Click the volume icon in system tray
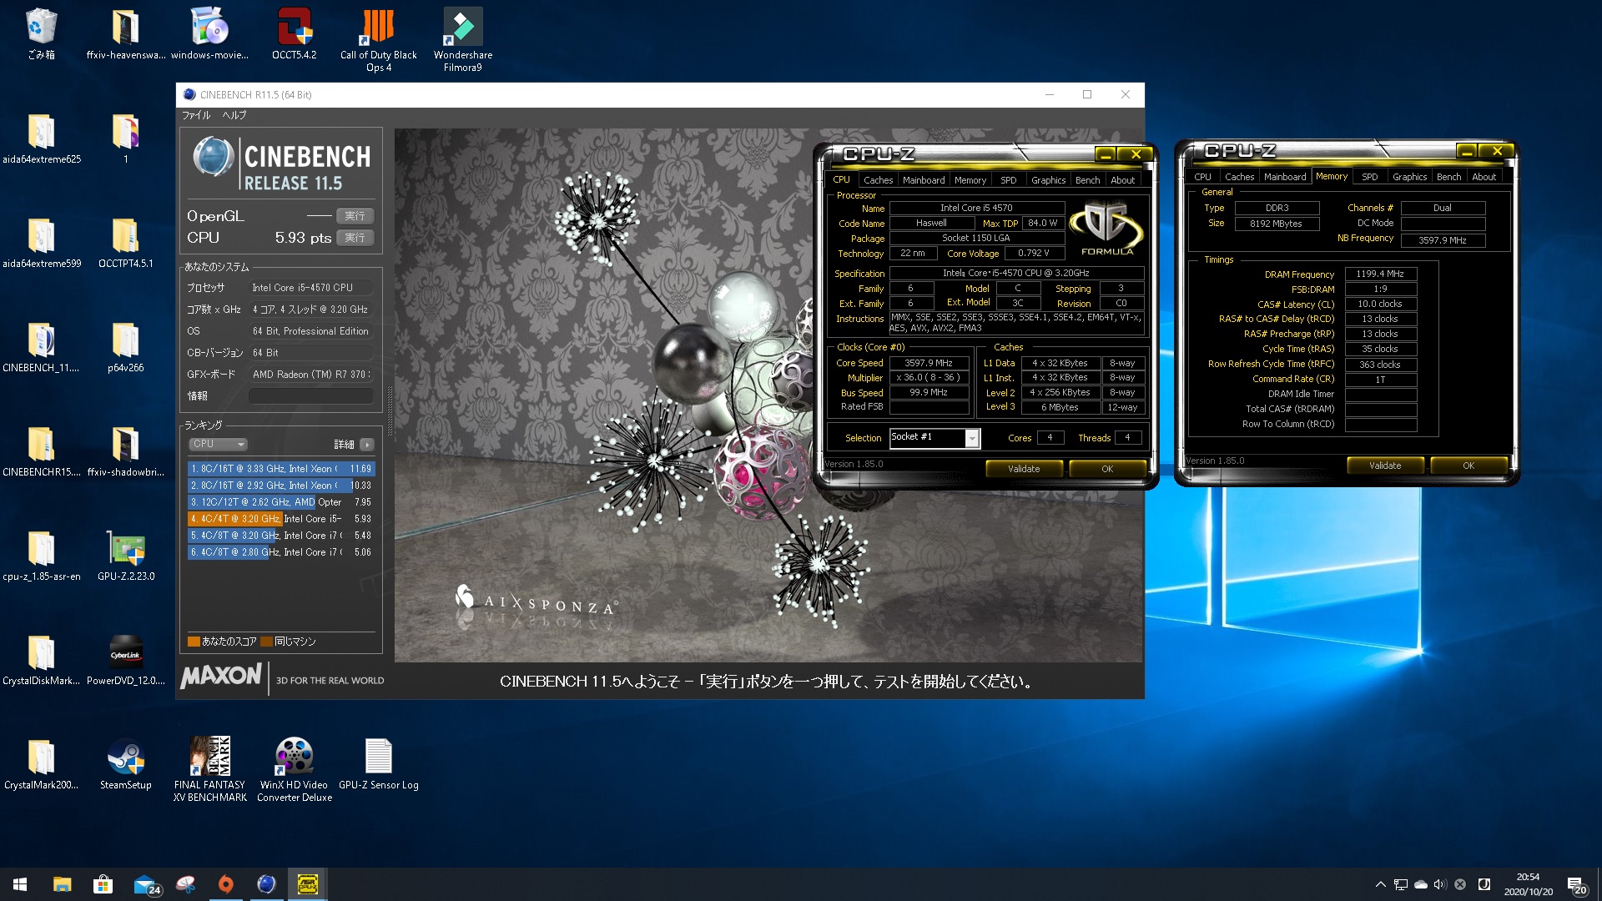Screen dimensions: 1602x901 (x=1439, y=884)
